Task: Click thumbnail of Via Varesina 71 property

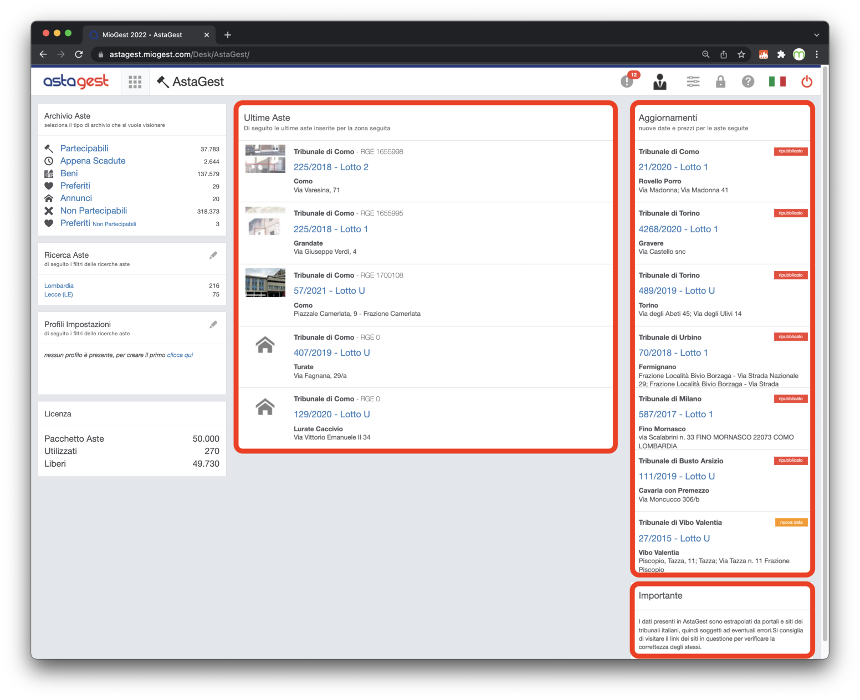Action: (265, 159)
